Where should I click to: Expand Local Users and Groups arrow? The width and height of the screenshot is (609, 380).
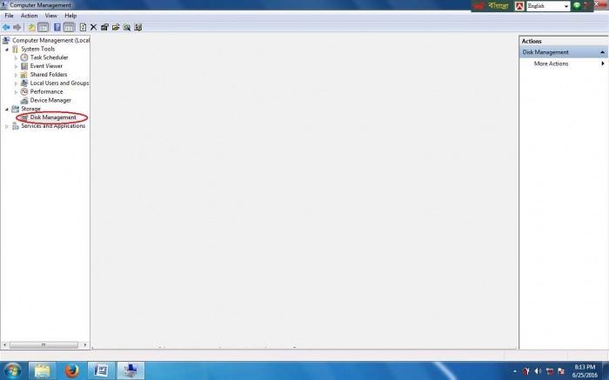(16, 83)
